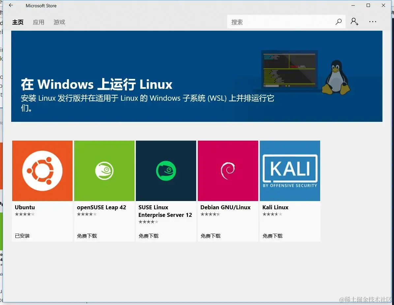Image resolution: width=394 pixels, height=305 pixels.
Task: Click the back navigation arrow
Action: pos(11,5)
